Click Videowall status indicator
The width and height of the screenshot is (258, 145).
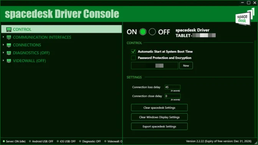113,142
